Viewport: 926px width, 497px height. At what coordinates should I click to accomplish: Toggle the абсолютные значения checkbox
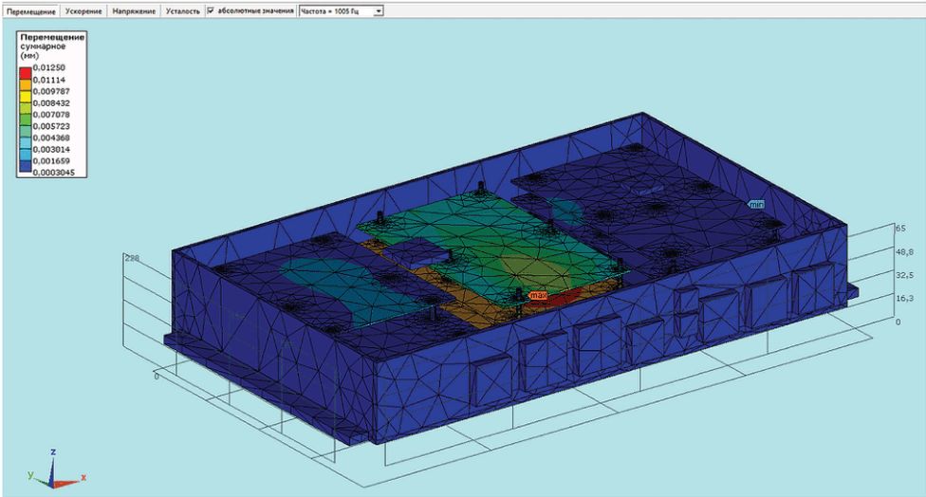coord(211,10)
